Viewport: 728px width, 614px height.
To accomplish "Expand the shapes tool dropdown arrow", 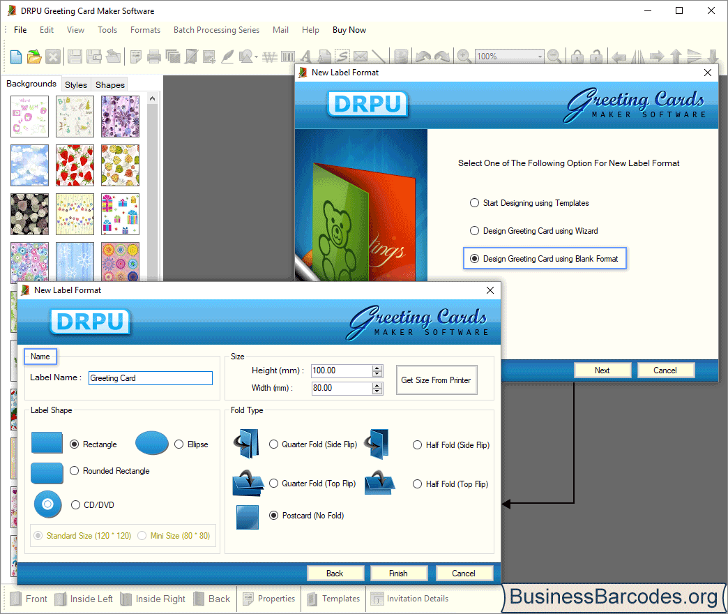I will point(257,57).
